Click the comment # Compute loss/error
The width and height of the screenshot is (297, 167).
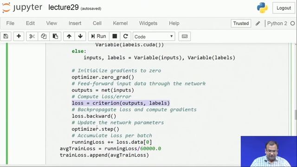pos(101,96)
